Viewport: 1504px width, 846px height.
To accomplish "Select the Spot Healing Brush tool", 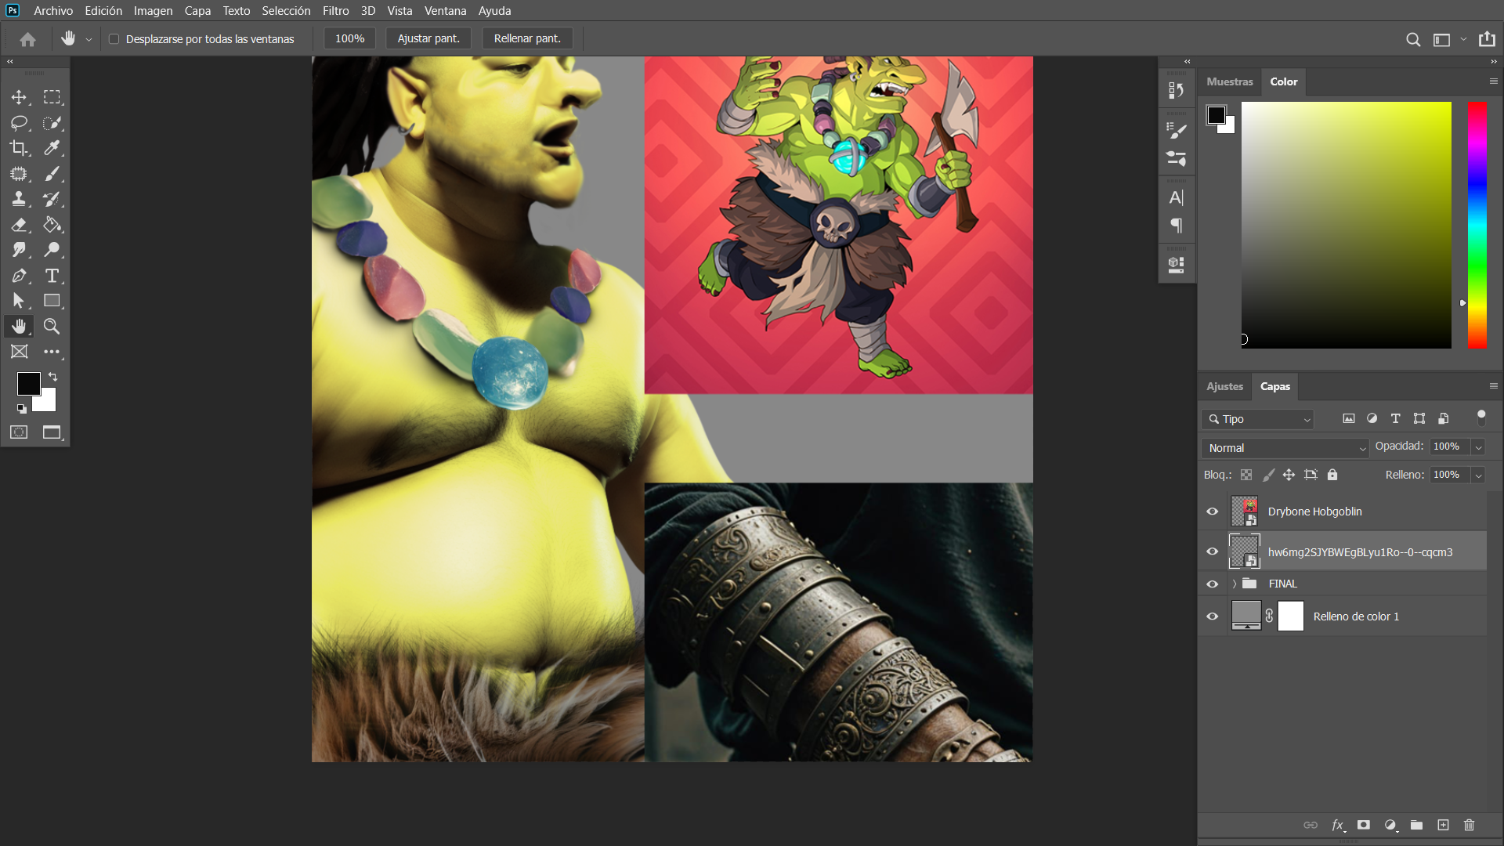I will 19,174.
